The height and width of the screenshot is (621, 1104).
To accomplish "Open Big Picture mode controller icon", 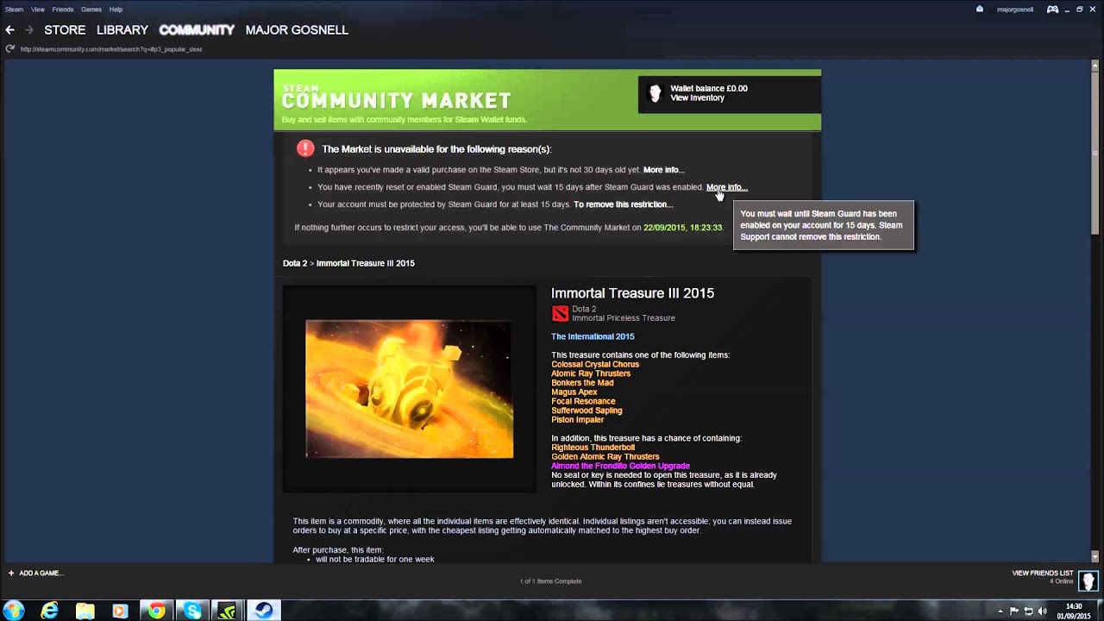I will pos(1053,9).
